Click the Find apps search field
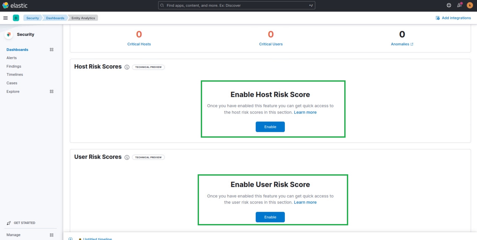 [236, 5]
